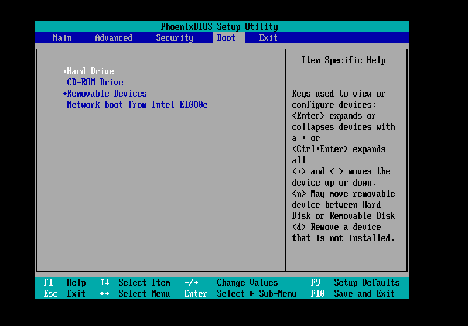
Task: Expand the plus sign beside Removable Devices
Action: coord(64,94)
